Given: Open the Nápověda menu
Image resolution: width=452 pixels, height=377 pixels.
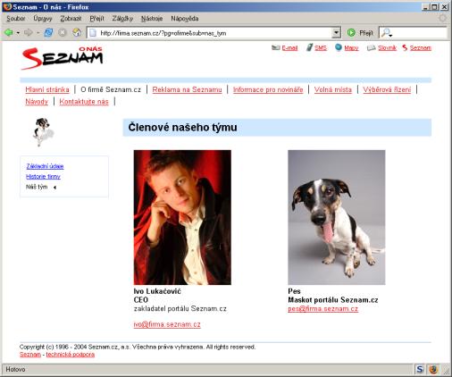Looking at the screenshot, I should point(185,19).
